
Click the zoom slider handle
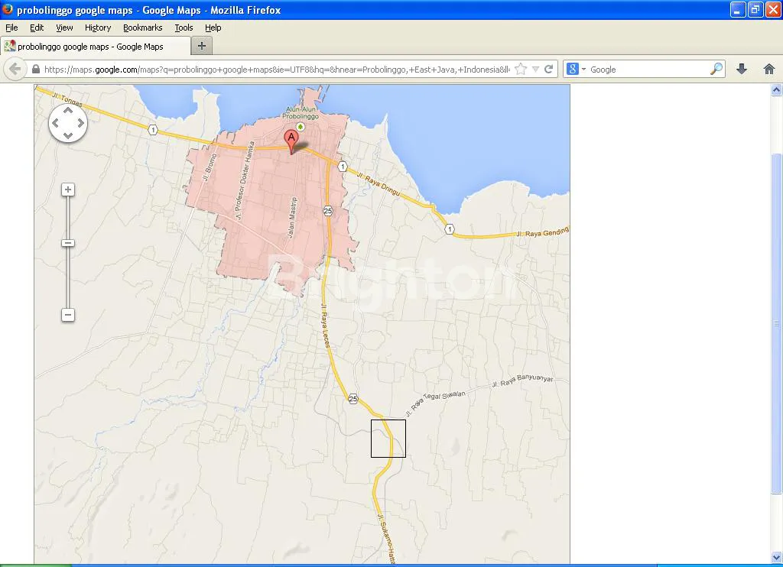[68, 243]
